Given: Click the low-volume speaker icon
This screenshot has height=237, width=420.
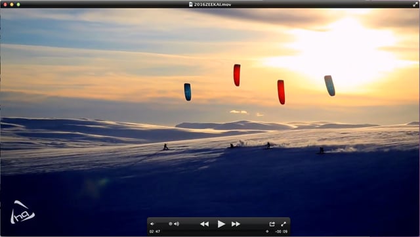Looking at the screenshot, I should click(x=152, y=224).
